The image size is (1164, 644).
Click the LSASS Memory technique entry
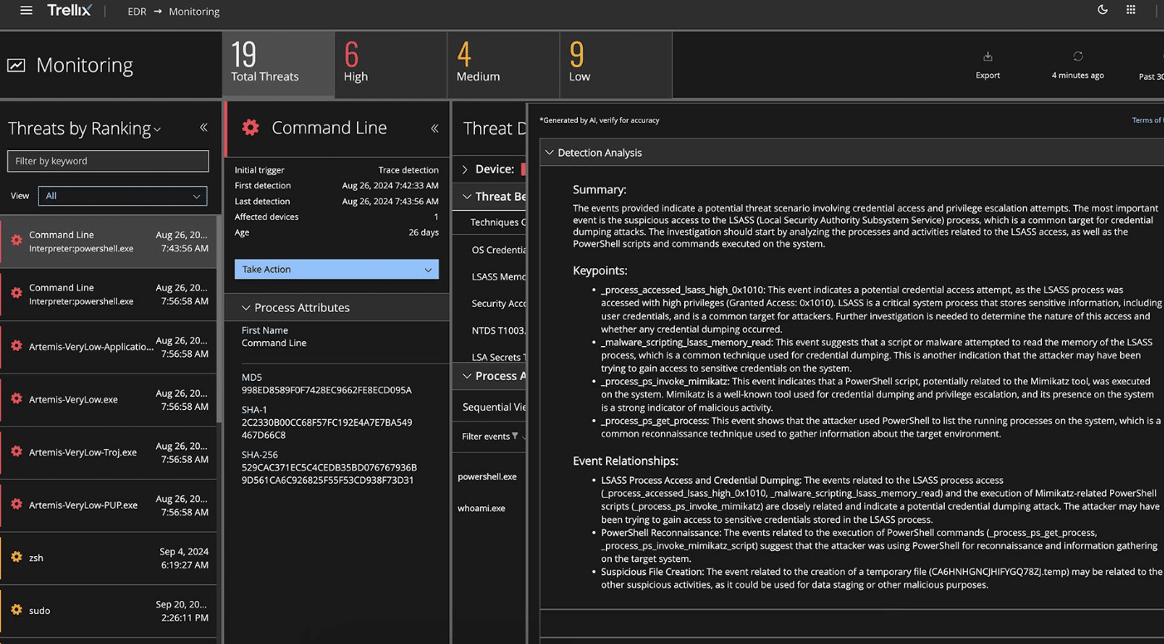499,276
